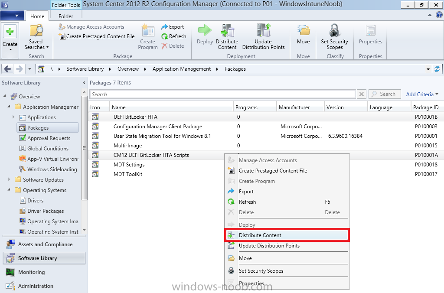
Task: Collapse the Overview tree node
Action: coord(4,96)
